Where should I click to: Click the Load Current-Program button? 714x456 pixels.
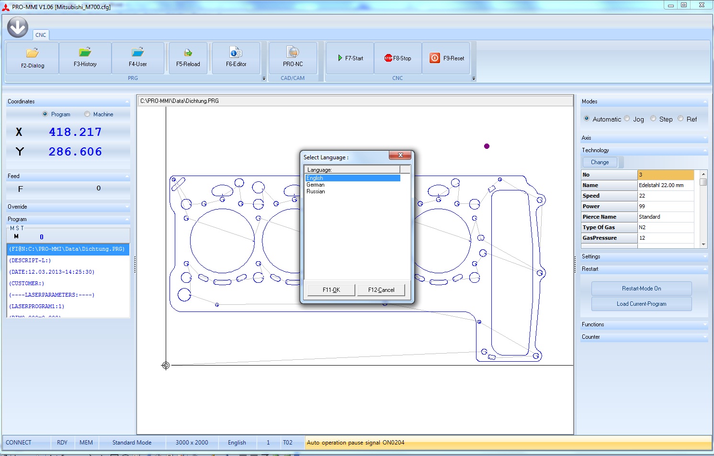pos(641,304)
